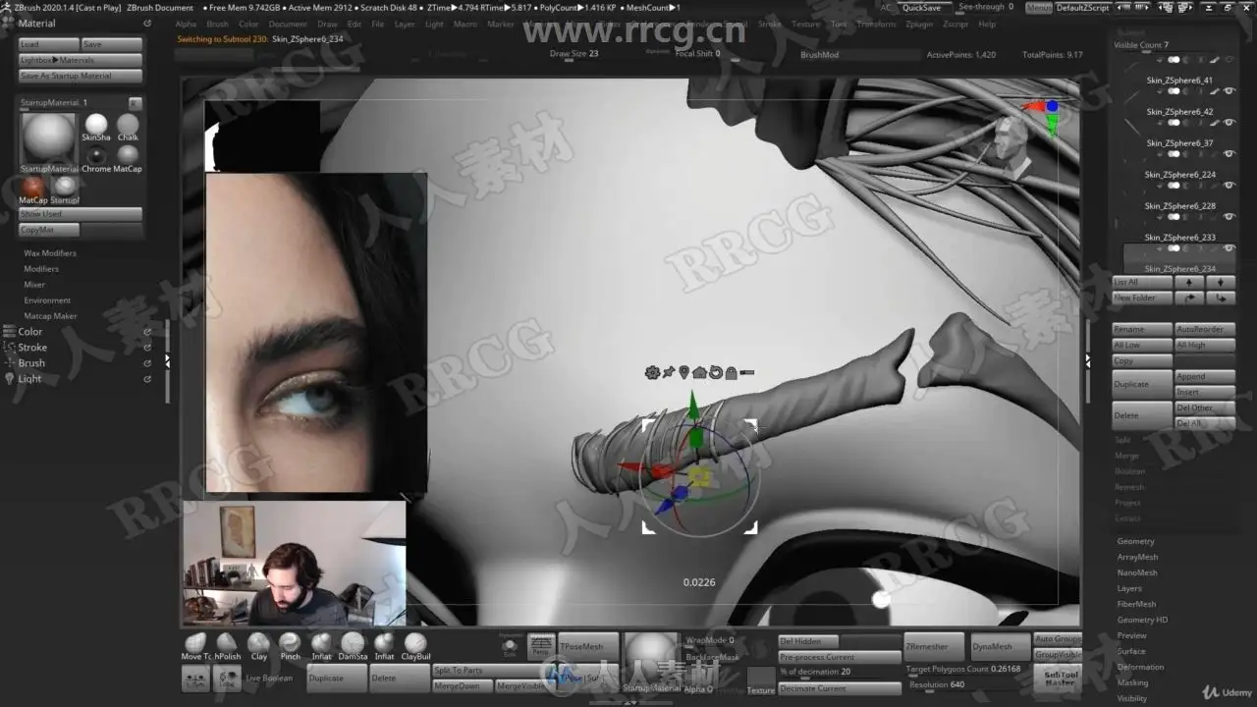Viewport: 1257px width, 707px height.
Task: Click the gizmo lock icon
Action: 732,372
